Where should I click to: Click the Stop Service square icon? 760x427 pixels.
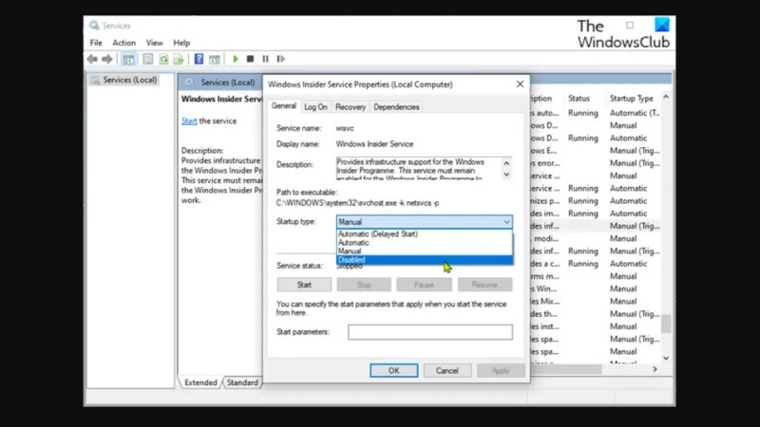(x=250, y=59)
